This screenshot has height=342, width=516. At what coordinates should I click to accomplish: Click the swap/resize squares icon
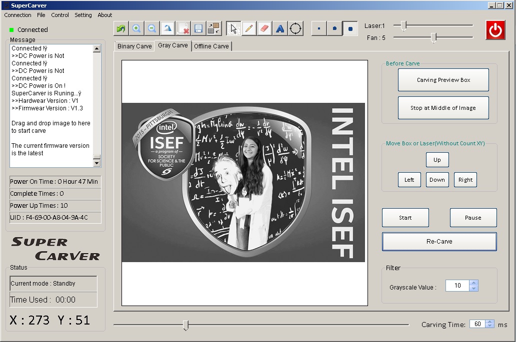tap(214, 28)
